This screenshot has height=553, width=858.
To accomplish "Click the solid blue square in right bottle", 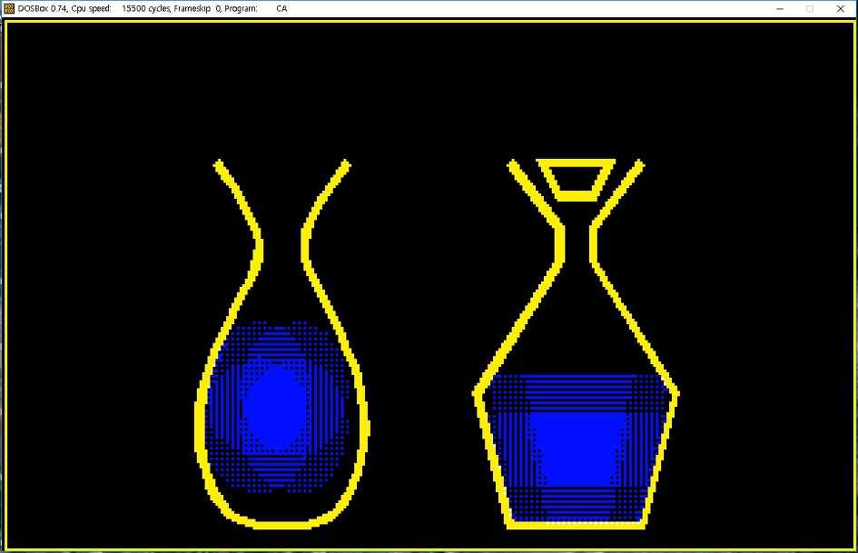I will click(x=577, y=449).
